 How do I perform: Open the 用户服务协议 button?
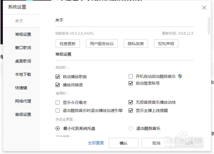(102, 44)
